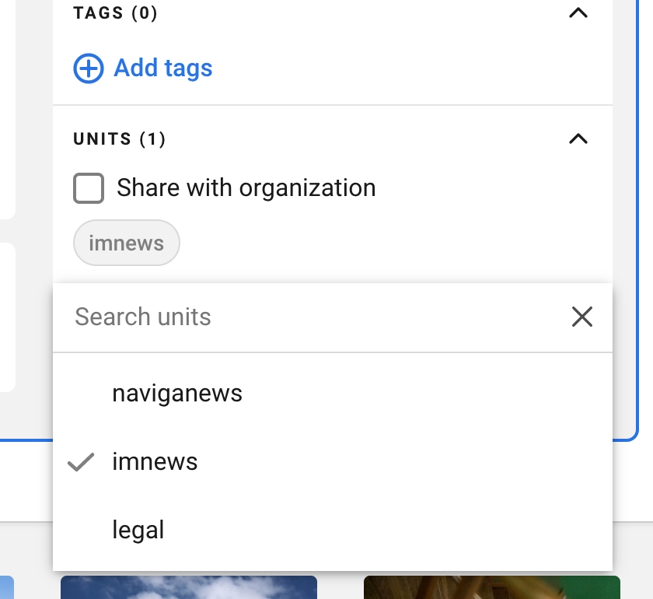The image size is (653, 599).
Task: Click the UNITS (1) section header
Action: (119, 139)
